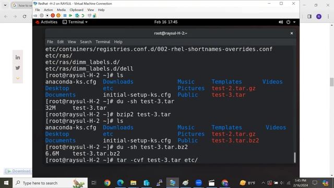Reload page in background Chrome window
Viewport: 334px width, 188px height.
pos(25,16)
